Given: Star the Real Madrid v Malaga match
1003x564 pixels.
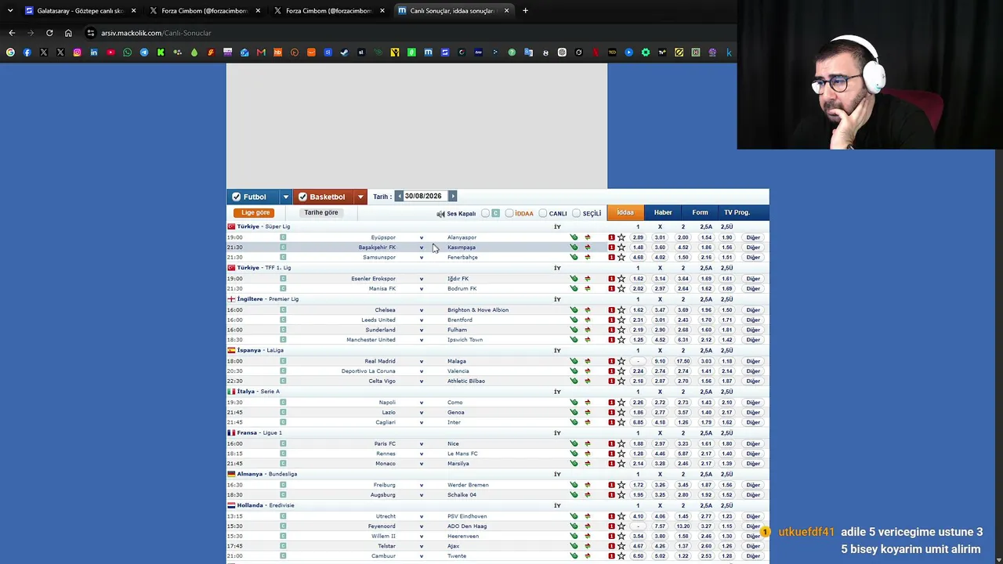Looking at the screenshot, I should [x=621, y=361].
